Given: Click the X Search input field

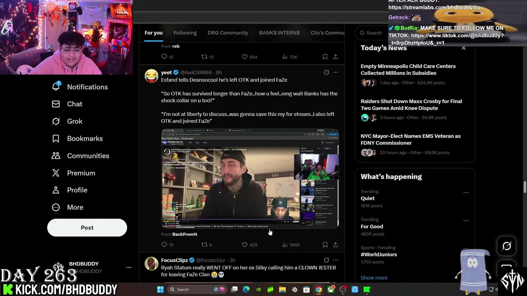Looking at the screenshot, I should click(372, 32).
